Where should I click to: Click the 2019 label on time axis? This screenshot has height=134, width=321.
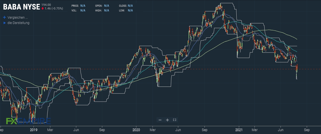34,130
